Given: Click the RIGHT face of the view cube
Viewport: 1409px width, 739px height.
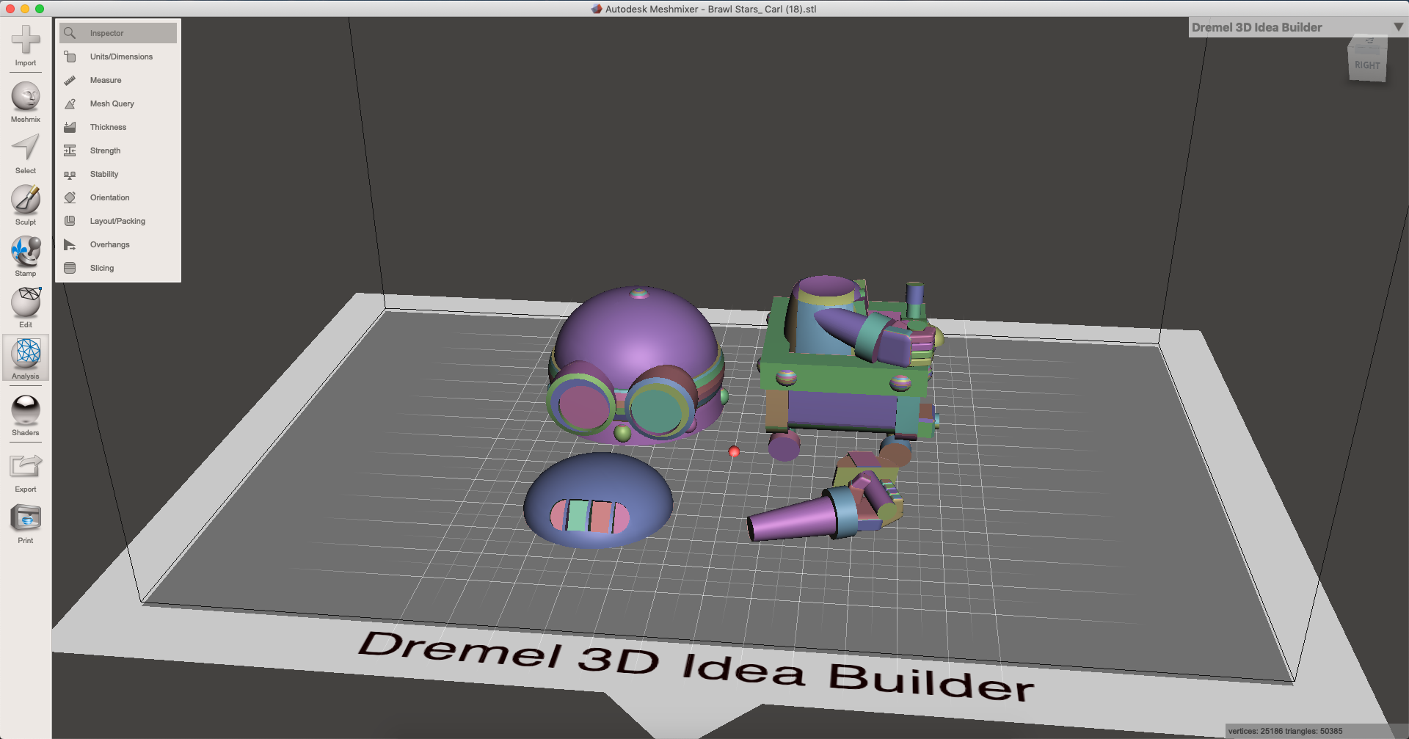Looking at the screenshot, I should coord(1367,65).
